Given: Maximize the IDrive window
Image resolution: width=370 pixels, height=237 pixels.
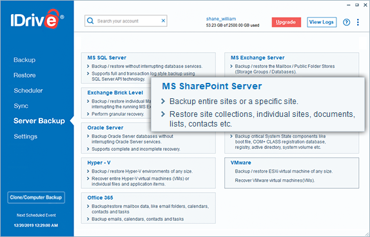Looking at the screenshot, I should click(x=357, y=5).
